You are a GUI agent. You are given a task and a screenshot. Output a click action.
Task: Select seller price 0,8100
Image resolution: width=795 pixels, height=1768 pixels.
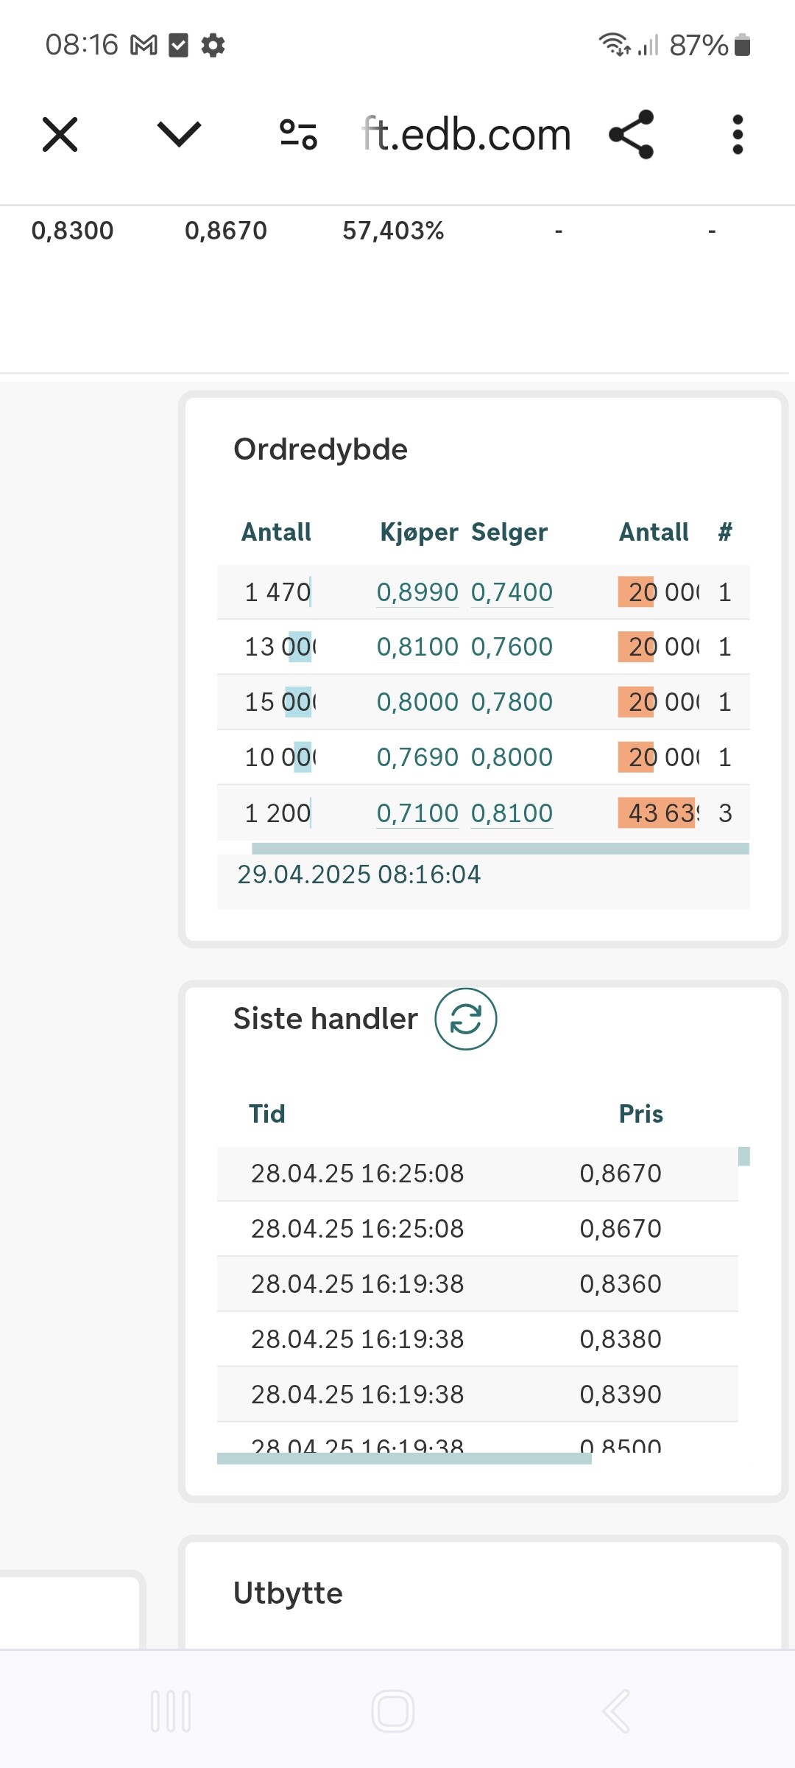pyautogui.click(x=512, y=813)
